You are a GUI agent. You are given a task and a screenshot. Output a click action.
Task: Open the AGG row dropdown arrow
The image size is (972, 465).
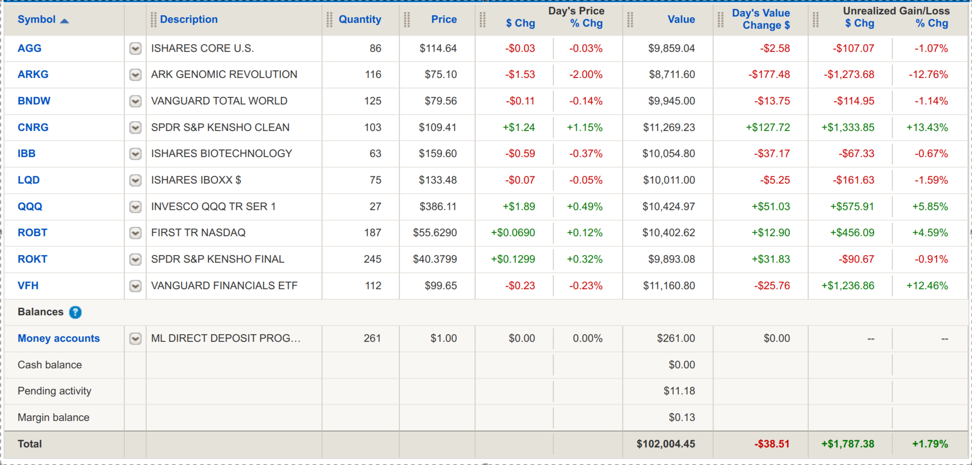(x=135, y=48)
